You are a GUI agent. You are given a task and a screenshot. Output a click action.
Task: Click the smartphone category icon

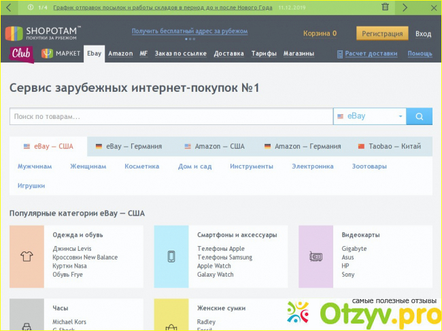coord(171,256)
